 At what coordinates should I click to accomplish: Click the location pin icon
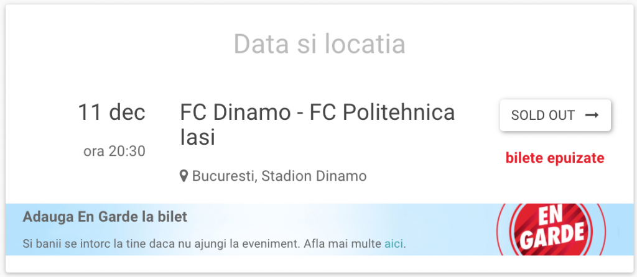(x=184, y=176)
